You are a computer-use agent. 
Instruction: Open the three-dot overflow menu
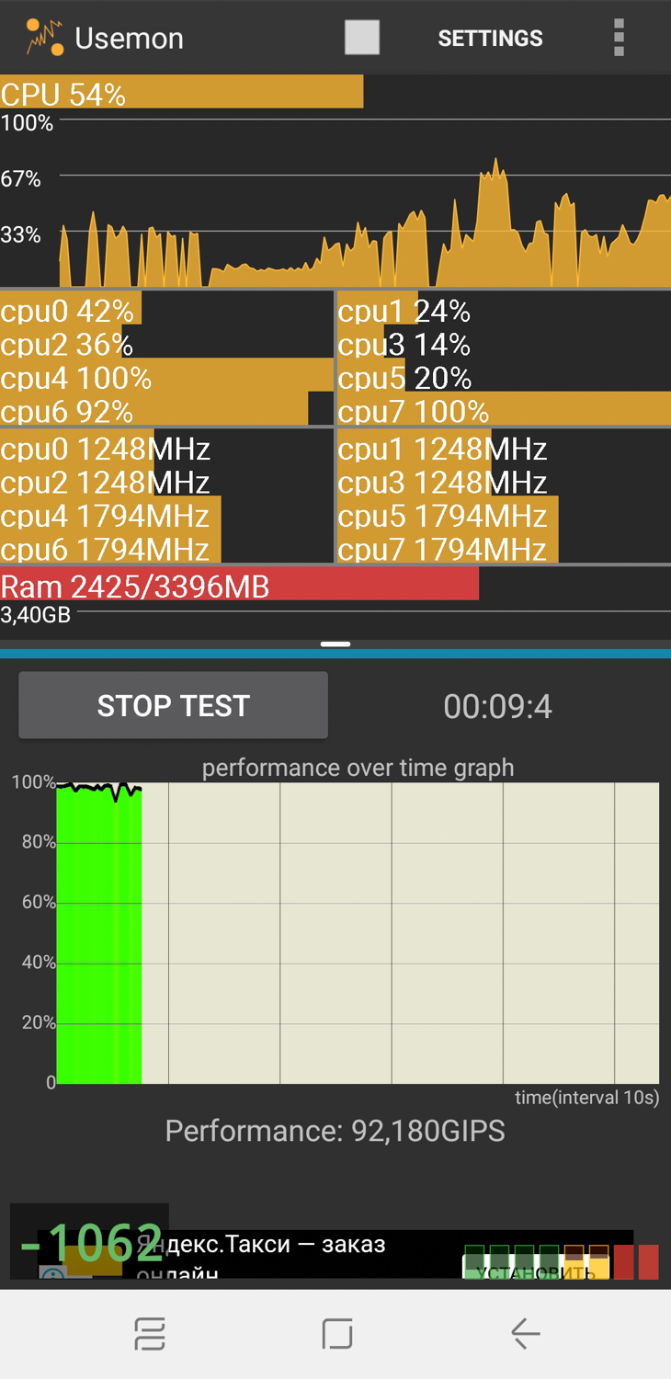point(619,38)
